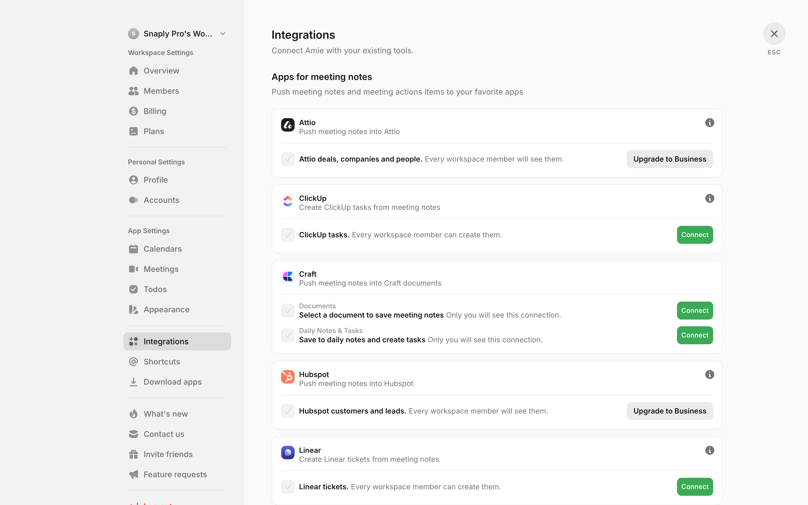The width and height of the screenshot is (808, 505).
Task: Connect Craft Daily Notes & Tasks
Action: click(x=695, y=335)
